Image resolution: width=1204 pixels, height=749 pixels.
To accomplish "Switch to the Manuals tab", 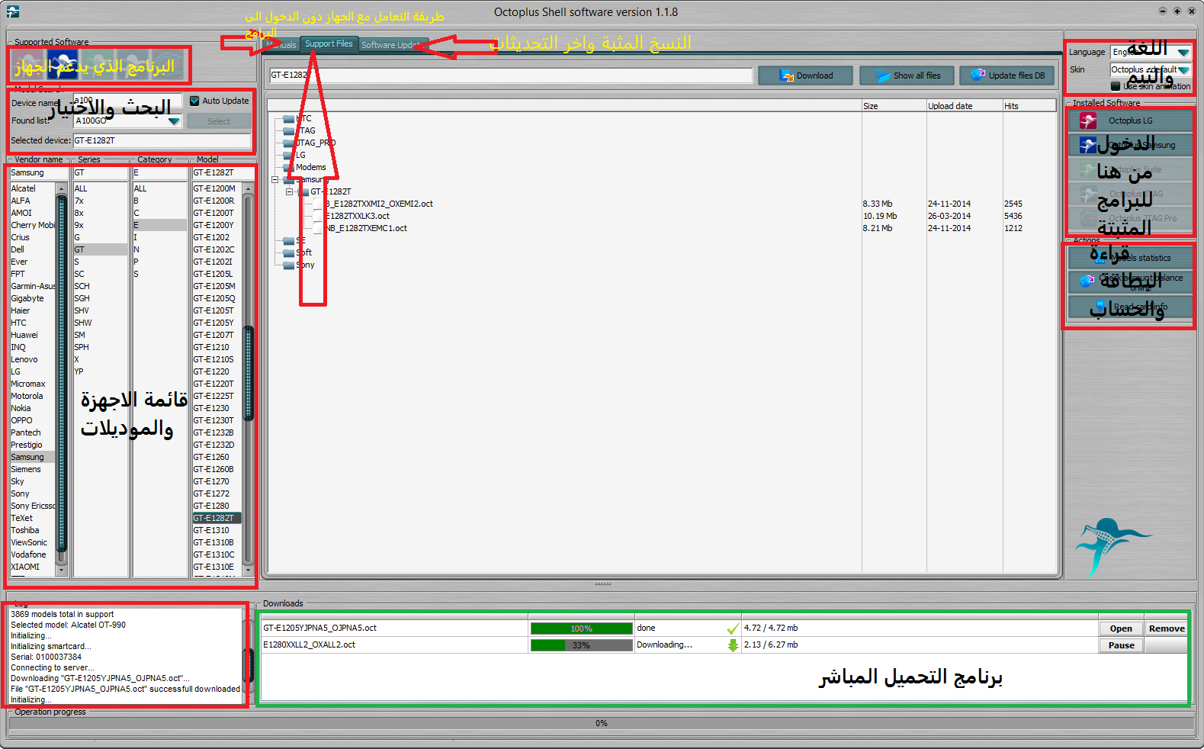I will tap(283, 44).
